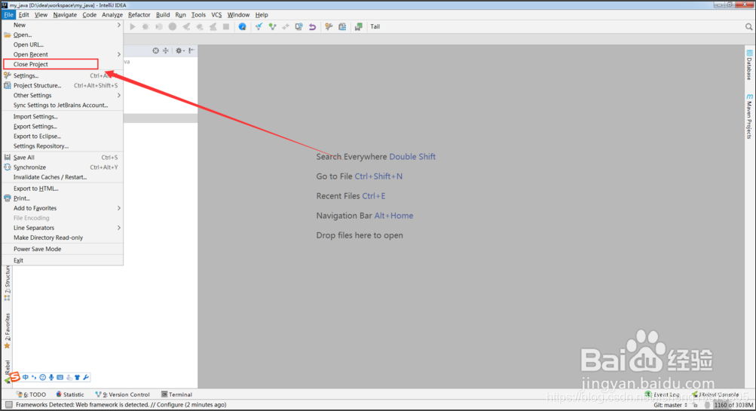This screenshot has width=756, height=411.
Task: Click the shirt skin icon in Sogou toolbar
Action: tap(77, 377)
